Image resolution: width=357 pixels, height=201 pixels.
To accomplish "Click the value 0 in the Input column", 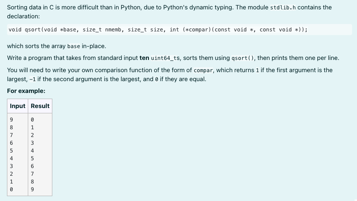I will (11, 189).
